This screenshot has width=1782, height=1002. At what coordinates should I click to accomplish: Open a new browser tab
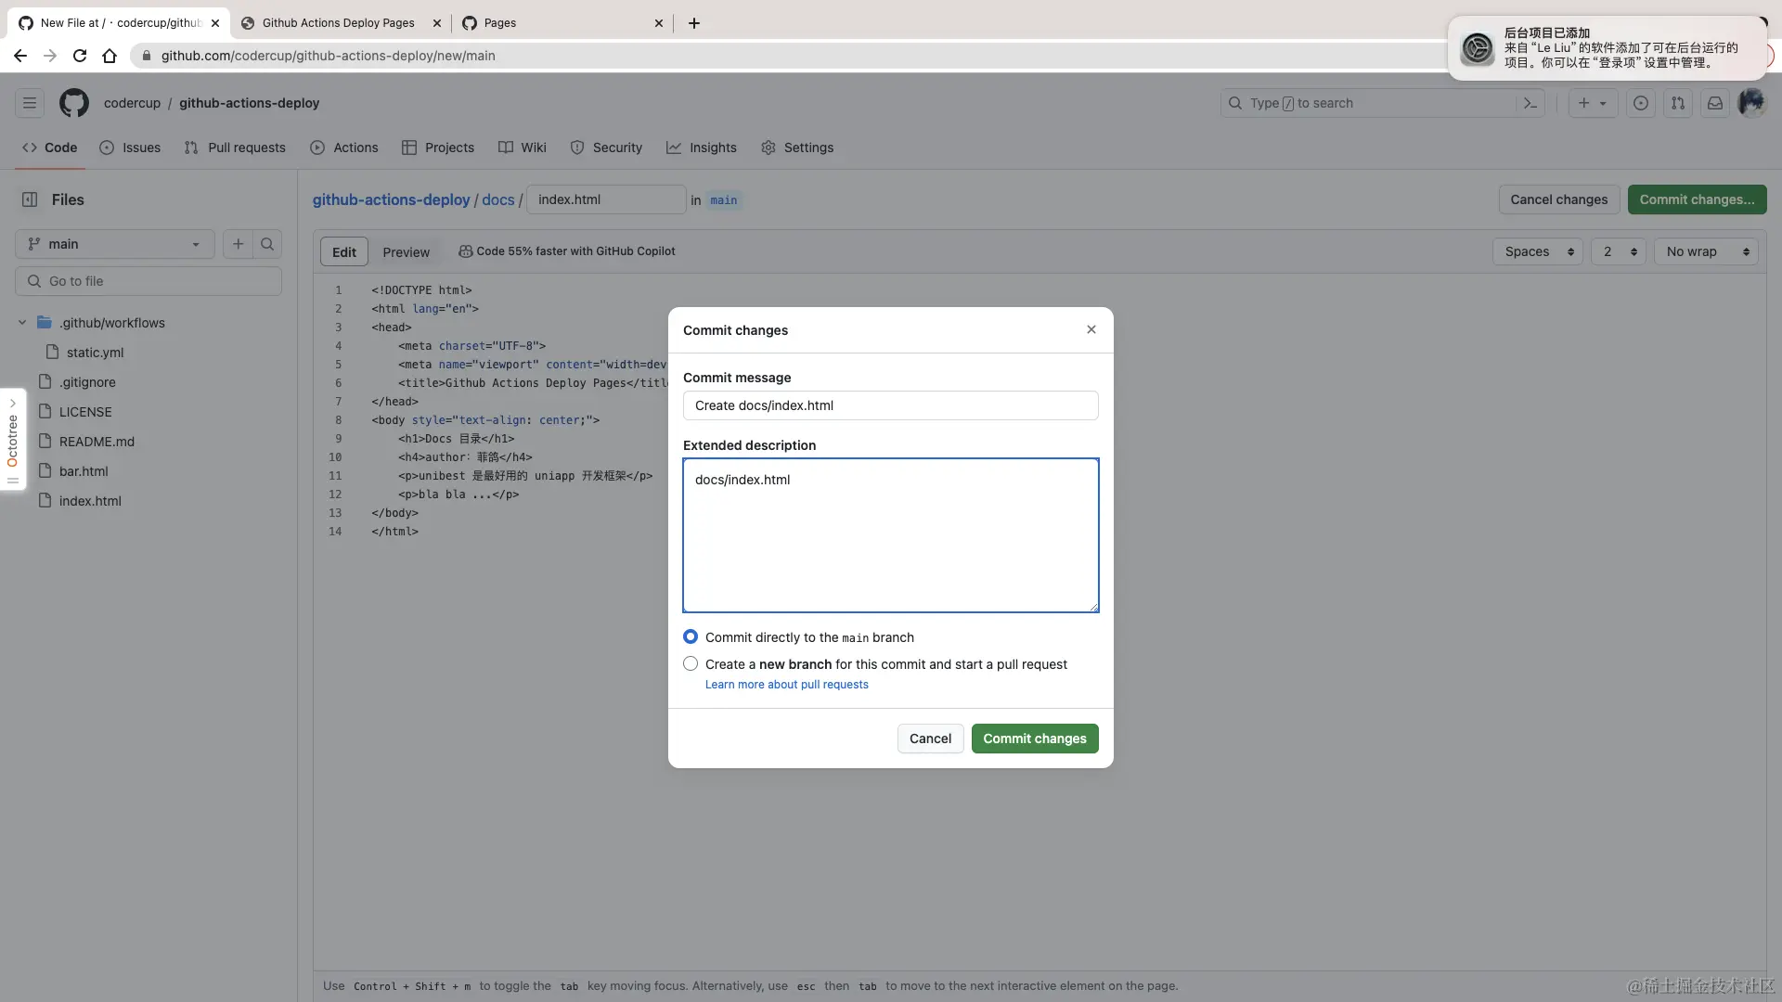pos(694,23)
